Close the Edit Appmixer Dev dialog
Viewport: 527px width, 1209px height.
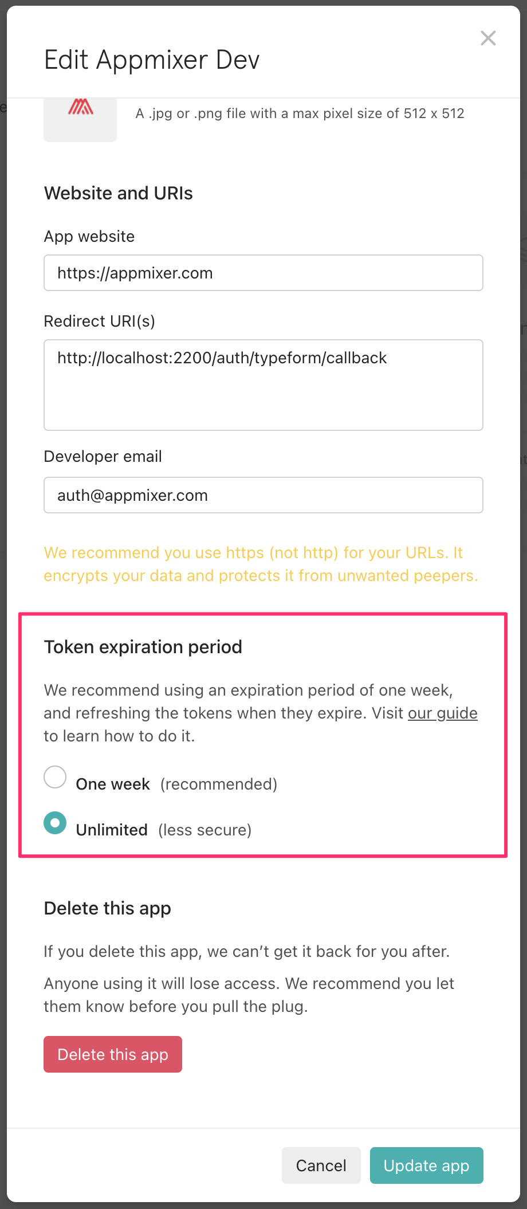[488, 38]
